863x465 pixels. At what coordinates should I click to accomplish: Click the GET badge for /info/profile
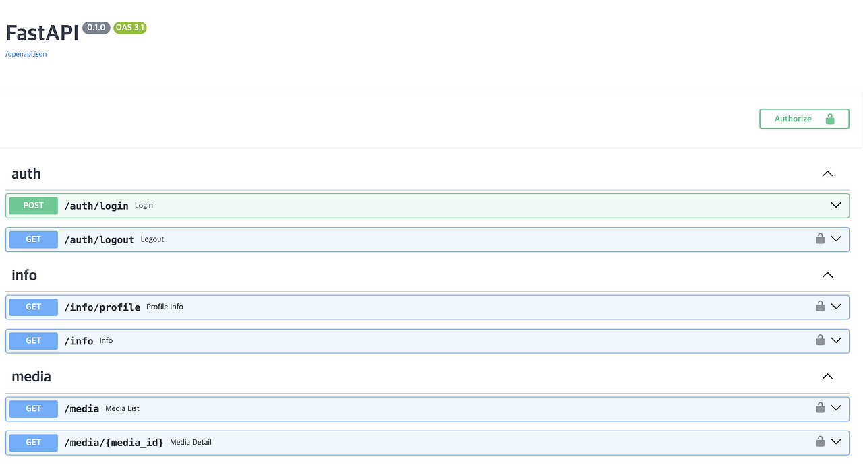pos(34,307)
